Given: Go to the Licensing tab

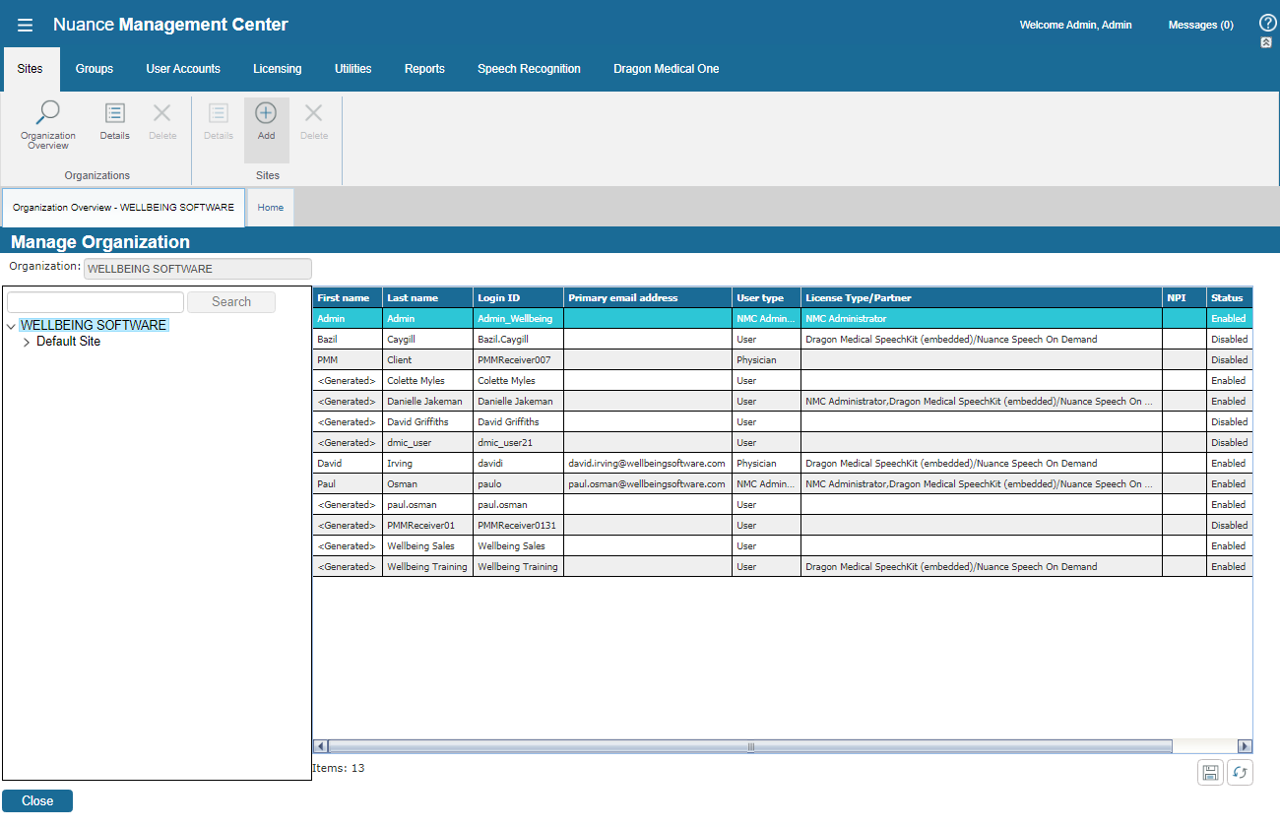Looking at the screenshot, I should click(x=278, y=69).
